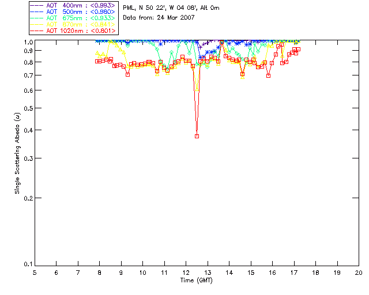
Task: Click the y-axis label 0.3
Action: point(28,158)
